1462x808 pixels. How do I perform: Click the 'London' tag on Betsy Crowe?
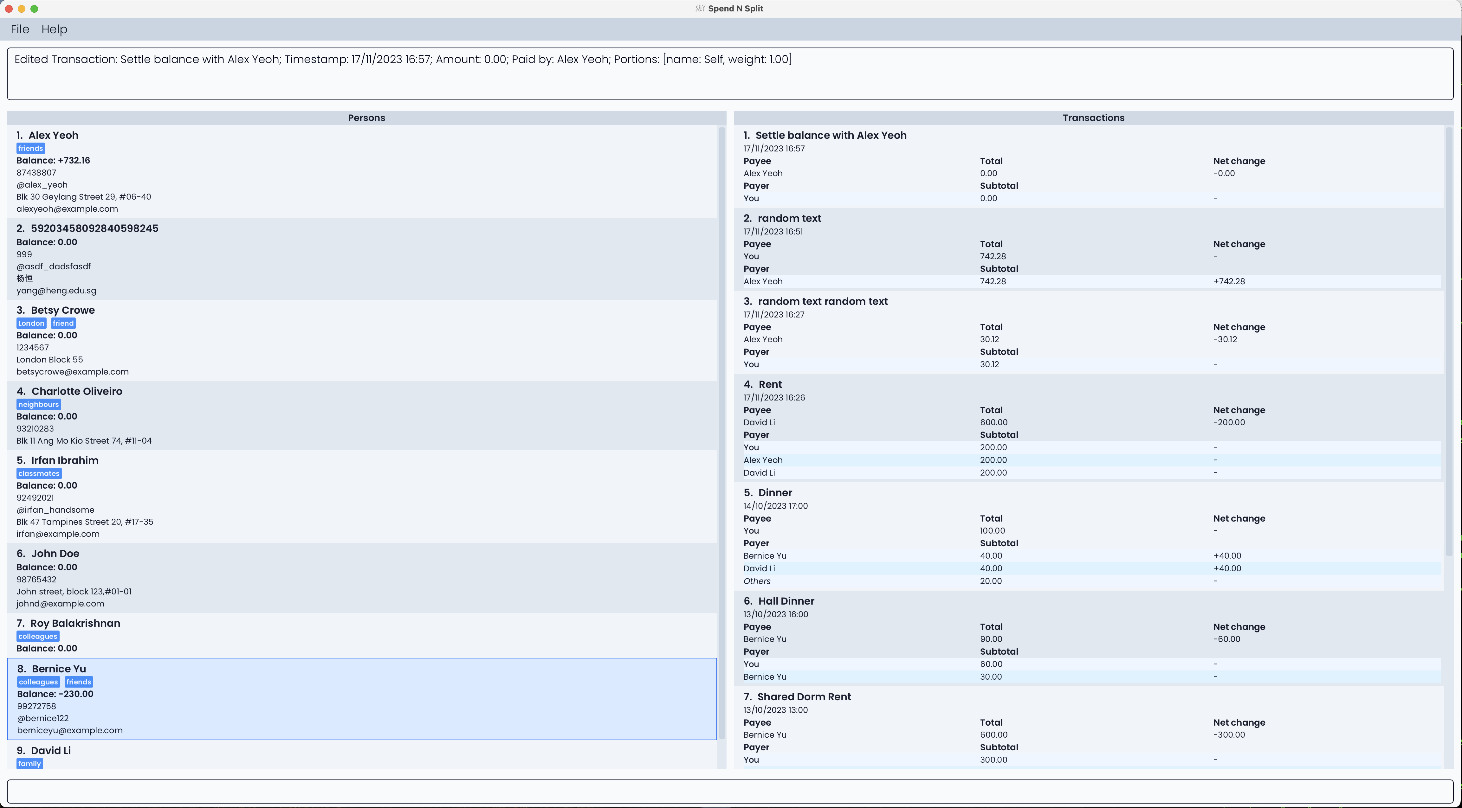tap(31, 324)
